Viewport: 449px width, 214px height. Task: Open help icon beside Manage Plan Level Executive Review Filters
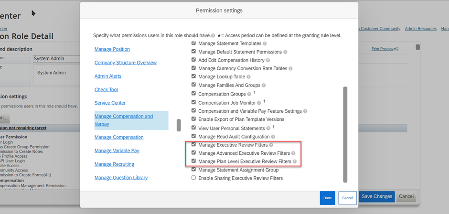295,161
